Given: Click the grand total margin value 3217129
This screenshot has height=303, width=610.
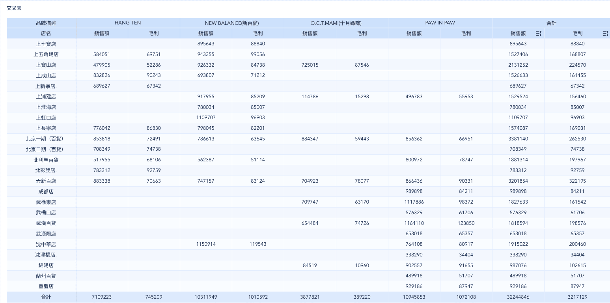Looking at the screenshot, I should point(577,297).
